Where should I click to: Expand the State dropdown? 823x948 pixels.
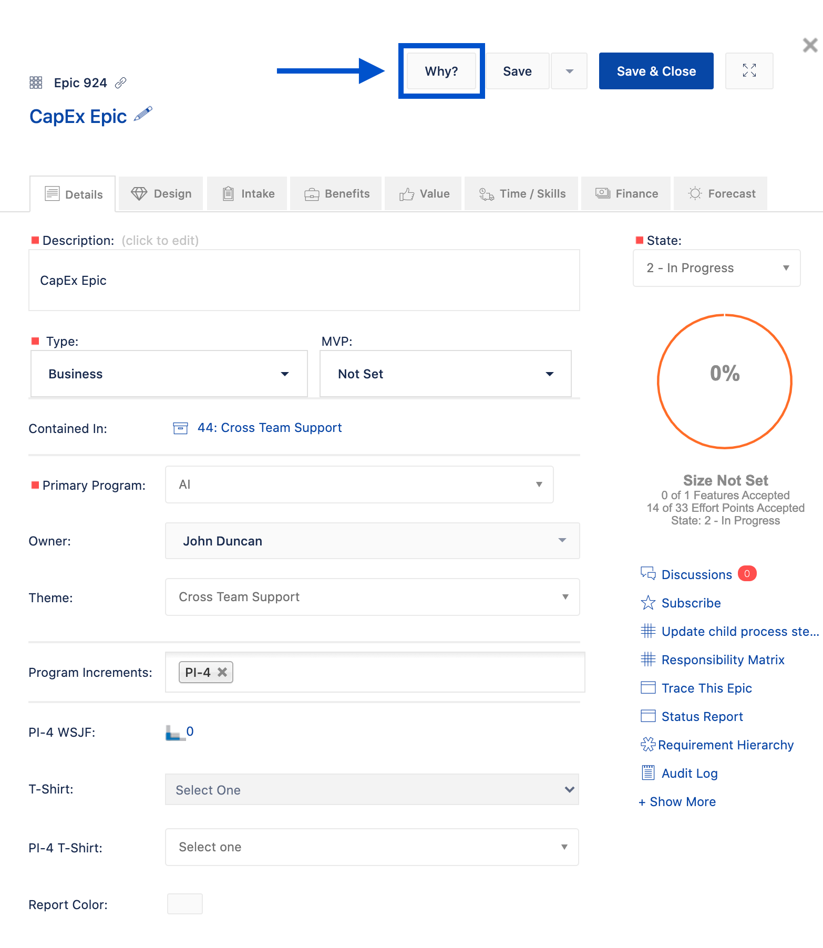(x=716, y=268)
